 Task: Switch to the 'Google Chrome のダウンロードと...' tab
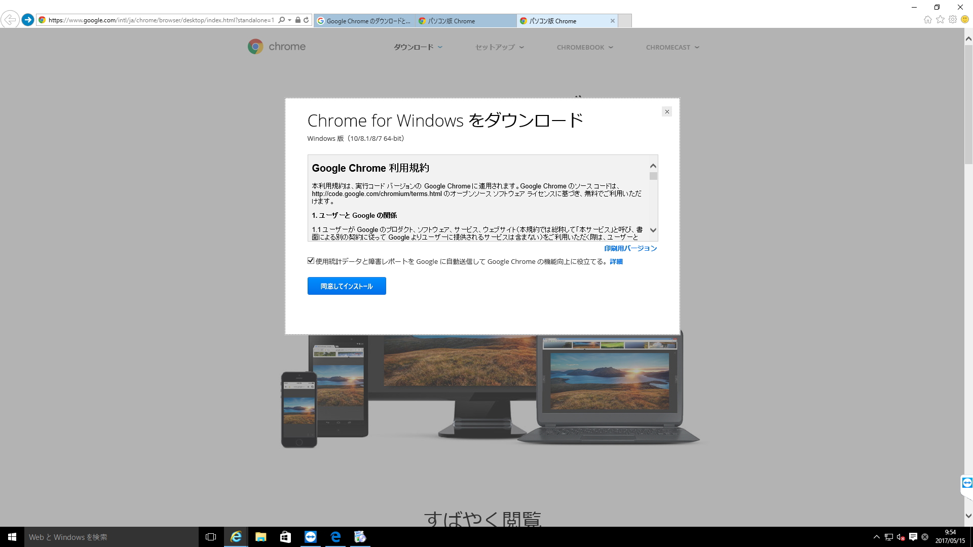pos(364,21)
